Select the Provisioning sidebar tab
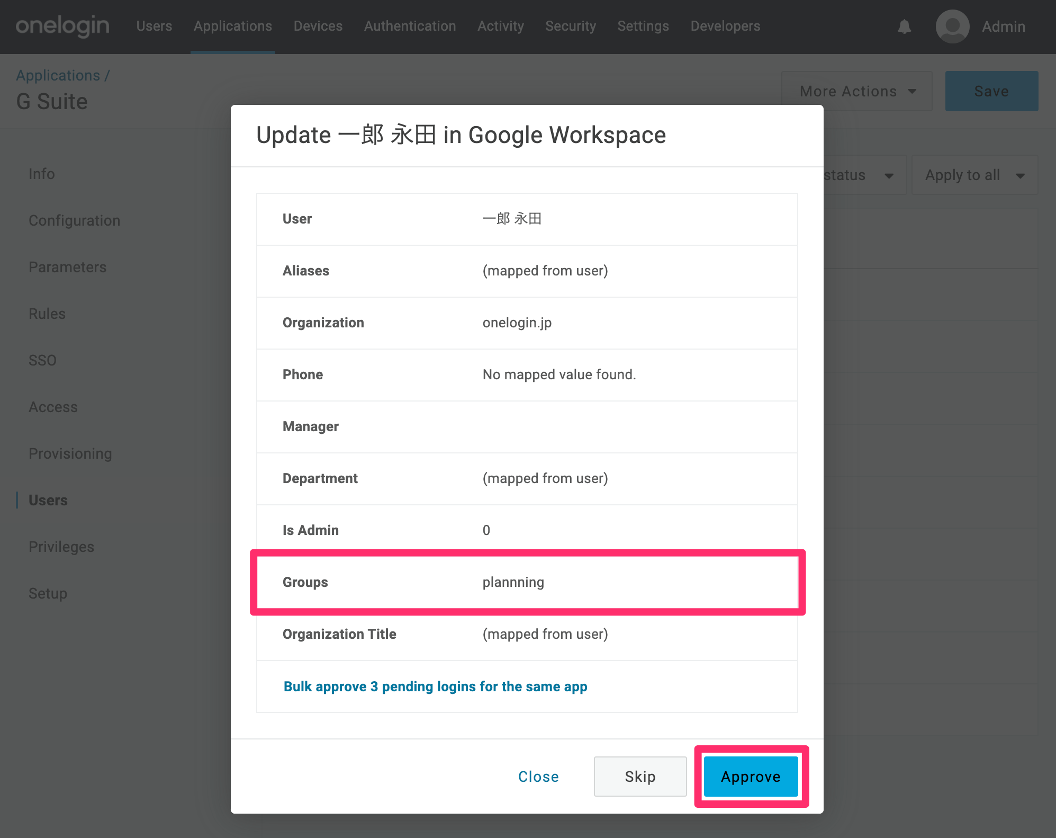Viewport: 1056px width, 838px height. pos(70,453)
